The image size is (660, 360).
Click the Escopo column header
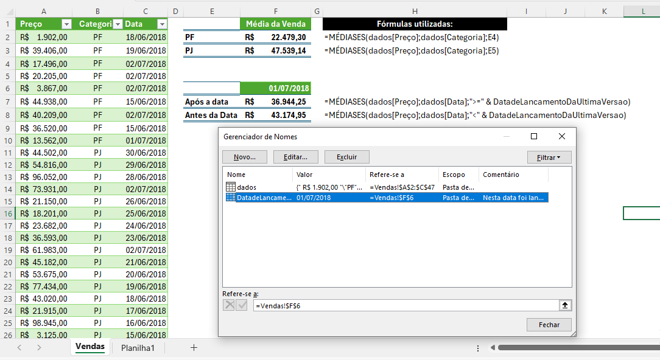click(458, 175)
